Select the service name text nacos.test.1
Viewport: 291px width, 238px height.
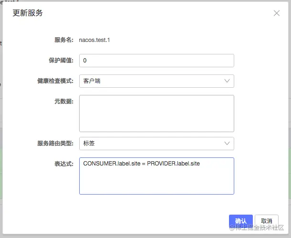(x=94, y=40)
